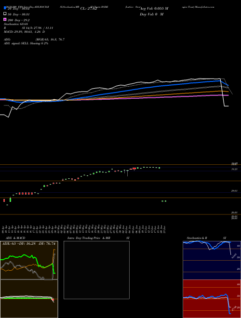Click the 'Day Vol: 0 M' text

151,14
